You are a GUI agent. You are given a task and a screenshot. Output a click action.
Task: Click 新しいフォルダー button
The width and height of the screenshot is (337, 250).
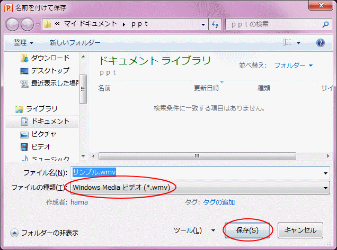click(75, 43)
